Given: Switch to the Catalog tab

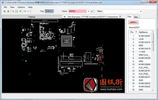Looking at the screenshot, I should point(32,17).
